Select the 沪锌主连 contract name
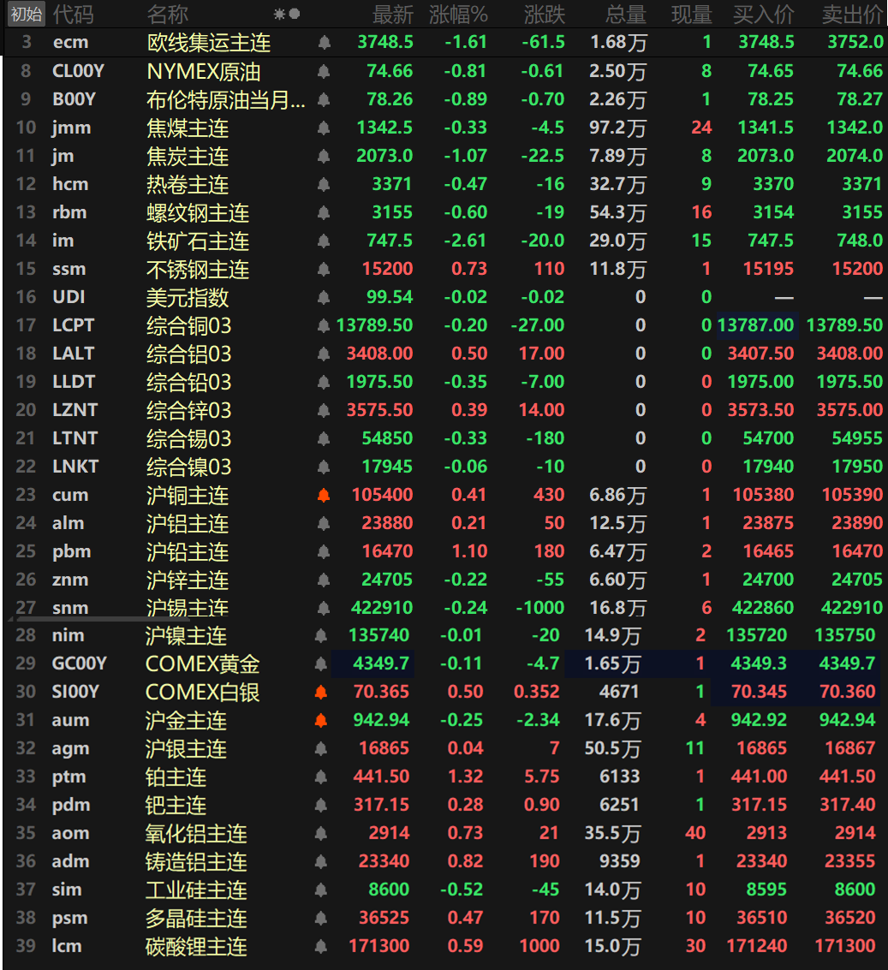 [x=188, y=580]
